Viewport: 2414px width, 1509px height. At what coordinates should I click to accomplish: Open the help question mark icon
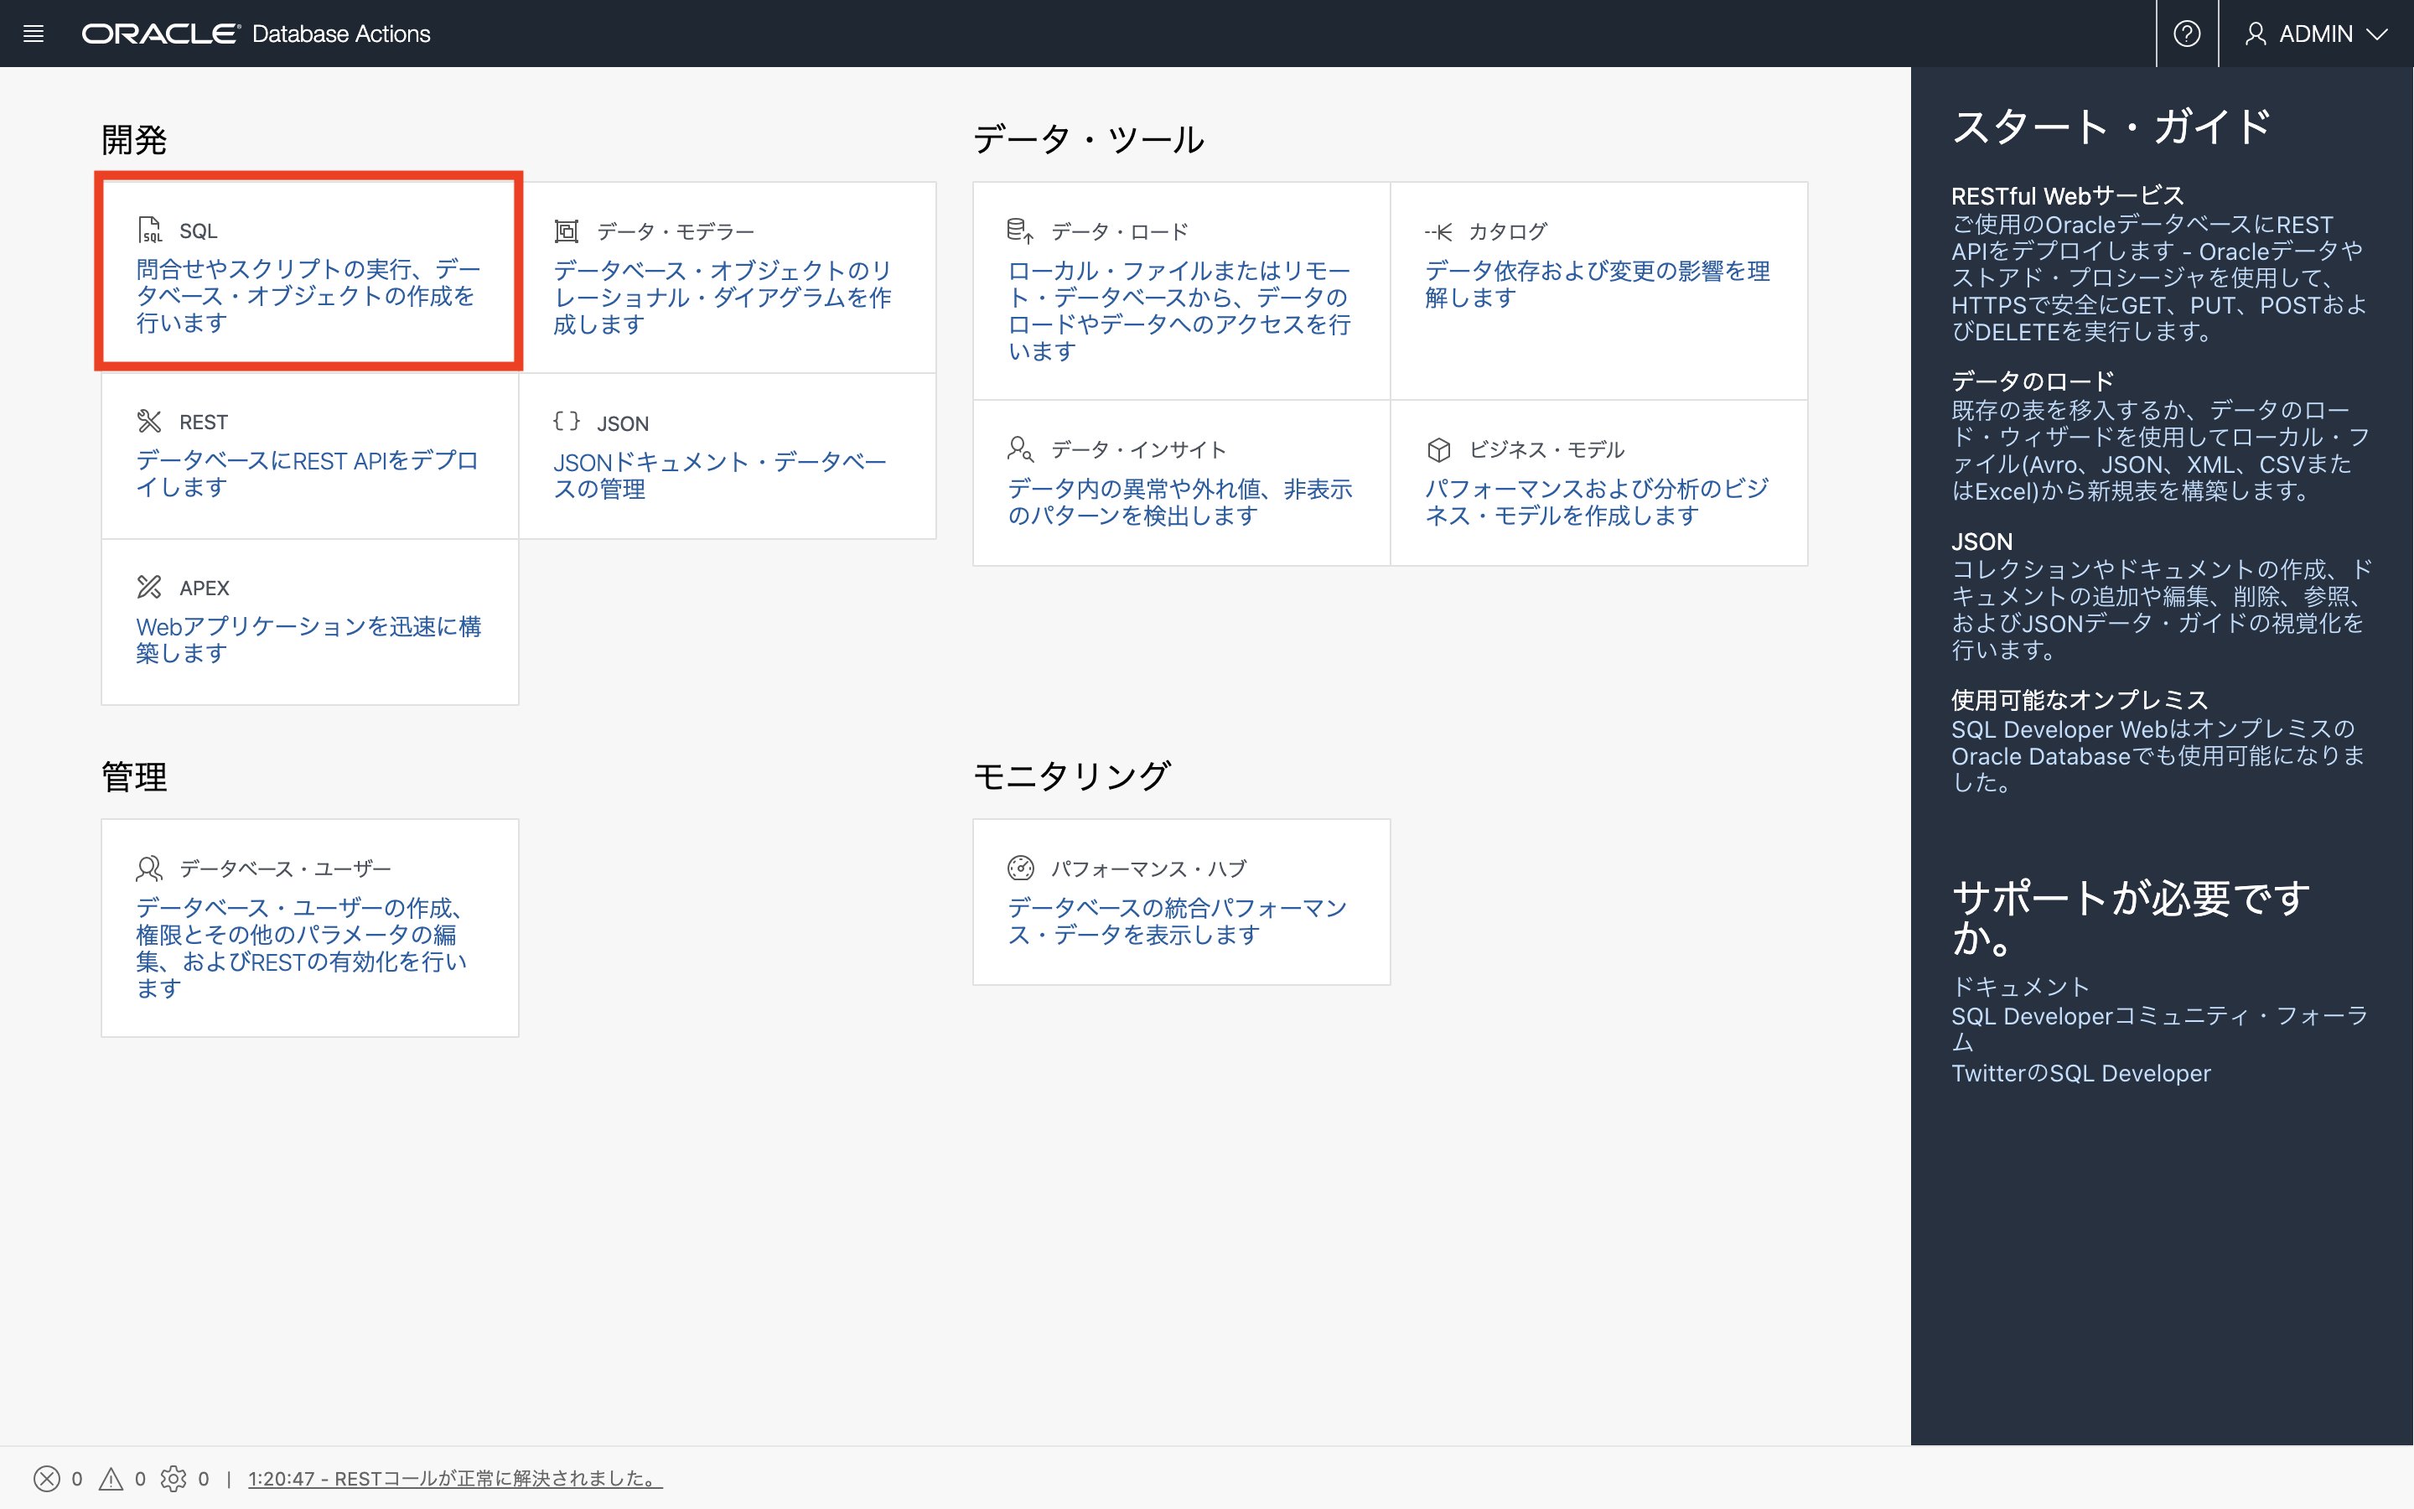coord(2188,33)
